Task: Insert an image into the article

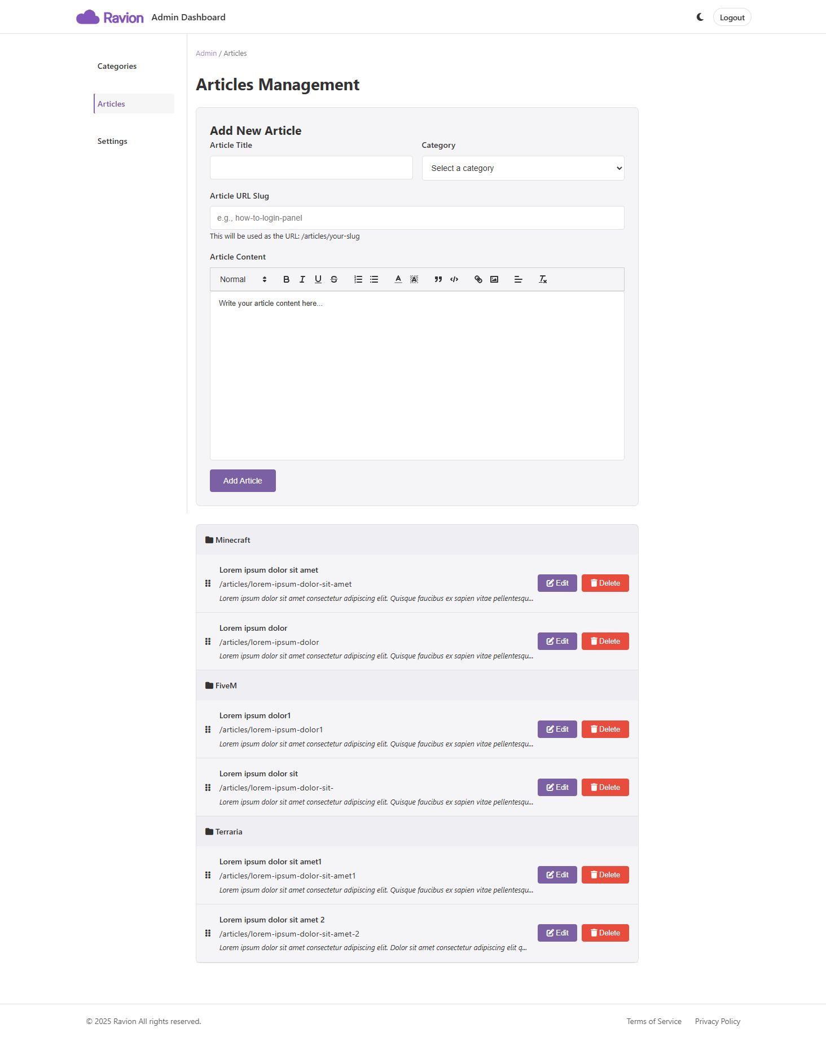Action: click(x=494, y=279)
